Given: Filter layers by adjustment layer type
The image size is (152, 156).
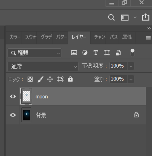Looking at the screenshot, I should point(85,53).
